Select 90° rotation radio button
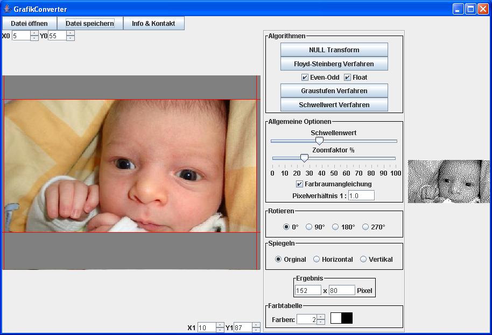492x335 pixels. (x=309, y=227)
